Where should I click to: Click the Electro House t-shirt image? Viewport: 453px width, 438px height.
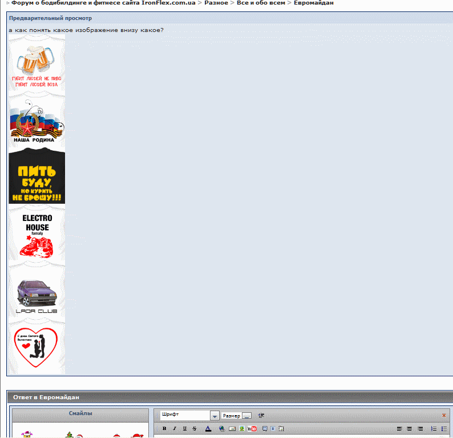click(37, 233)
